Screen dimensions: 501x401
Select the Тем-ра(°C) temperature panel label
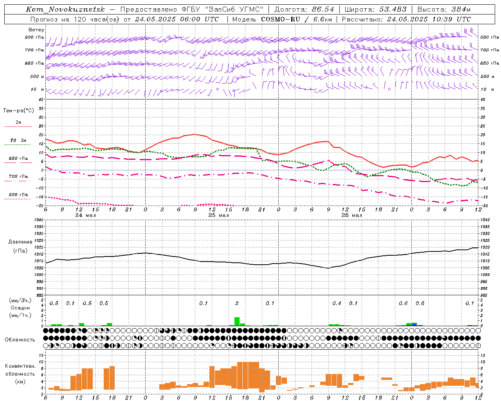pos(18,111)
